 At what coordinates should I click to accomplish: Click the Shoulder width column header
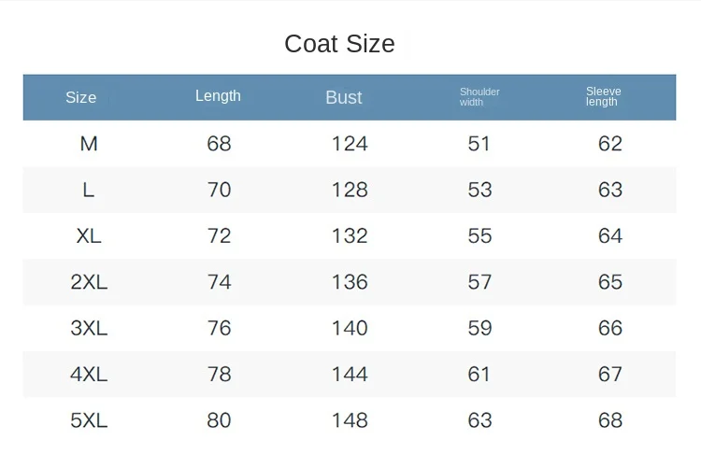(479, 97)
